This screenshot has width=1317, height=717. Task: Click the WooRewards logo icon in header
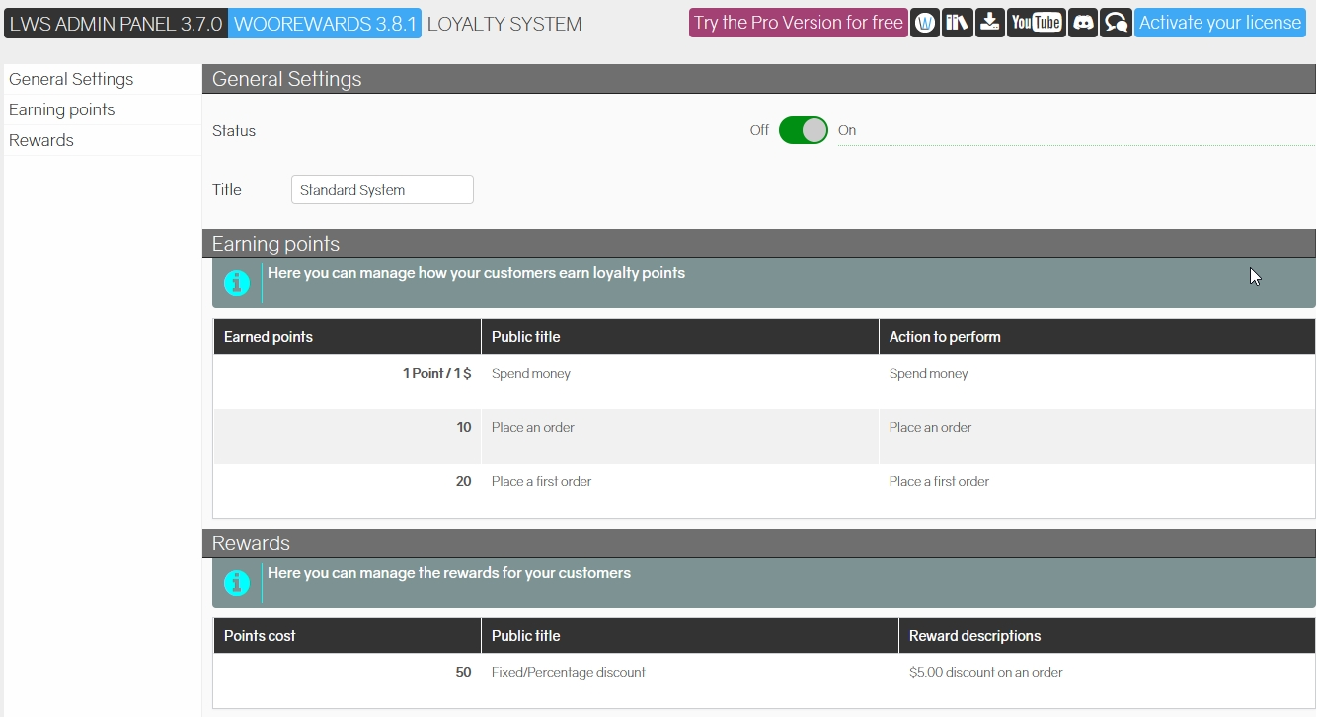[x=925, y=23]
